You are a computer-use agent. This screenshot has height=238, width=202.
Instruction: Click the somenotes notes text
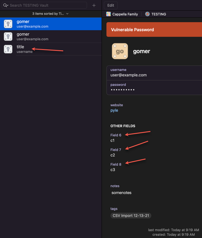pyautogui.click(x=121, y=193)
